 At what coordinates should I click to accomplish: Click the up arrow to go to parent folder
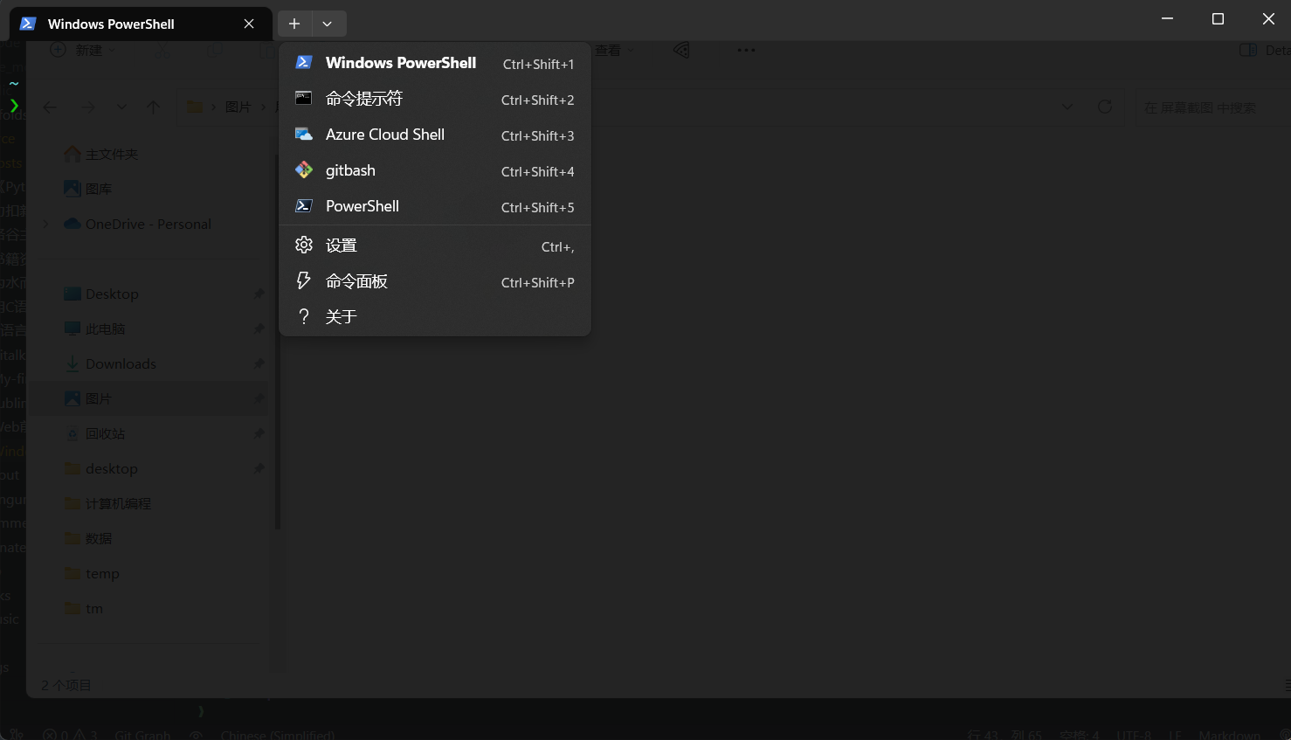click(152, 107)
